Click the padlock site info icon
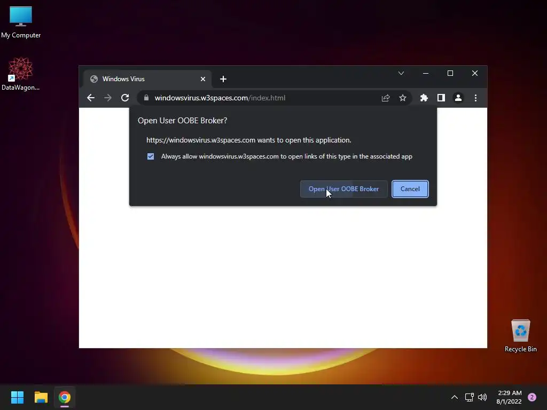Image resolution: width=547 pixels, height=410 pixels. tap(146, 98)
